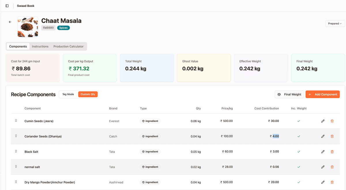Delete the Coriander Seeds (Dhaniya) component
Screen dimensions: 346x190
tap(332, 136)
